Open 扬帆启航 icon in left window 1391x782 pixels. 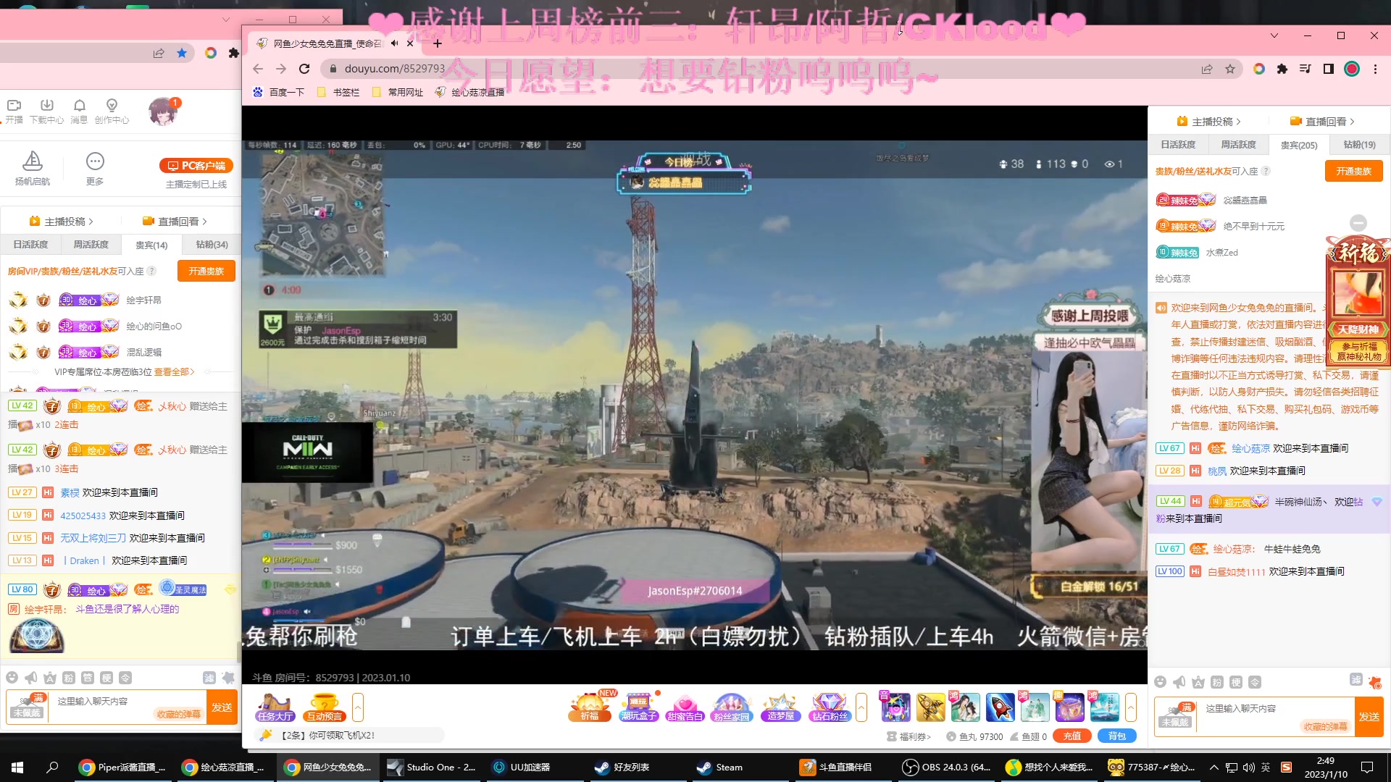click(x=32, y=168)
